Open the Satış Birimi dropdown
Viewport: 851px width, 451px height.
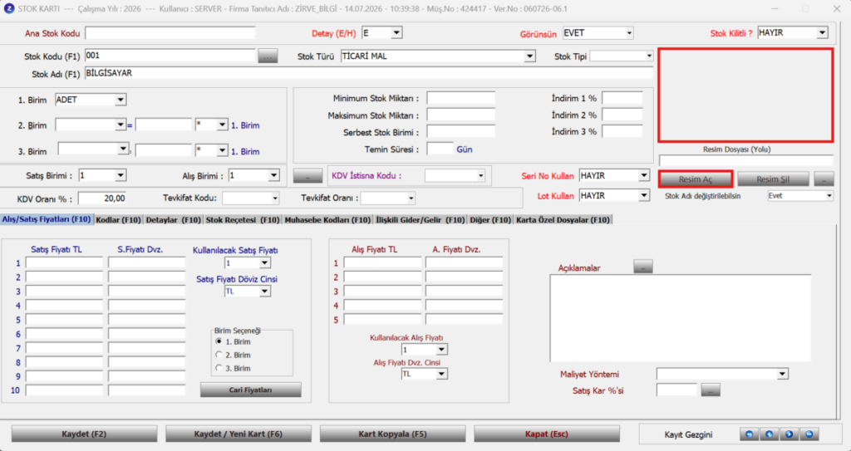point(121,176)
